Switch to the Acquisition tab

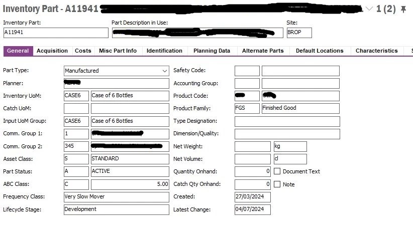pyautogui.click(x=52, y=51)
